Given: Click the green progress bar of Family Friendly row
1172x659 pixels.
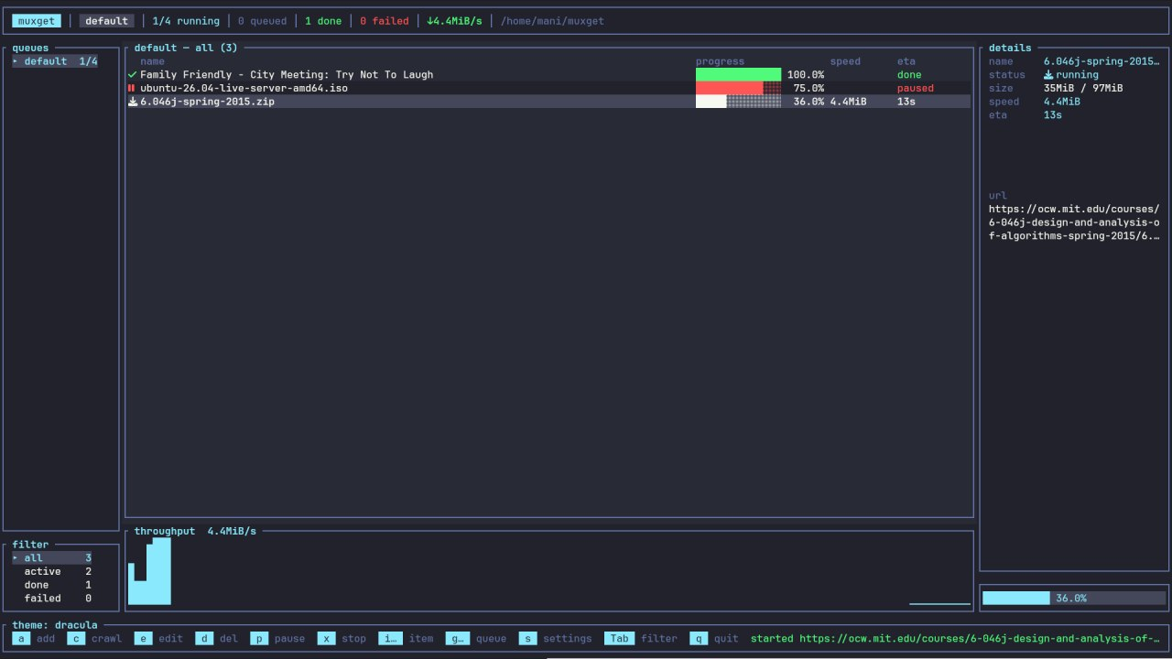Looking at the screenshot, I should tap(738, 75).
